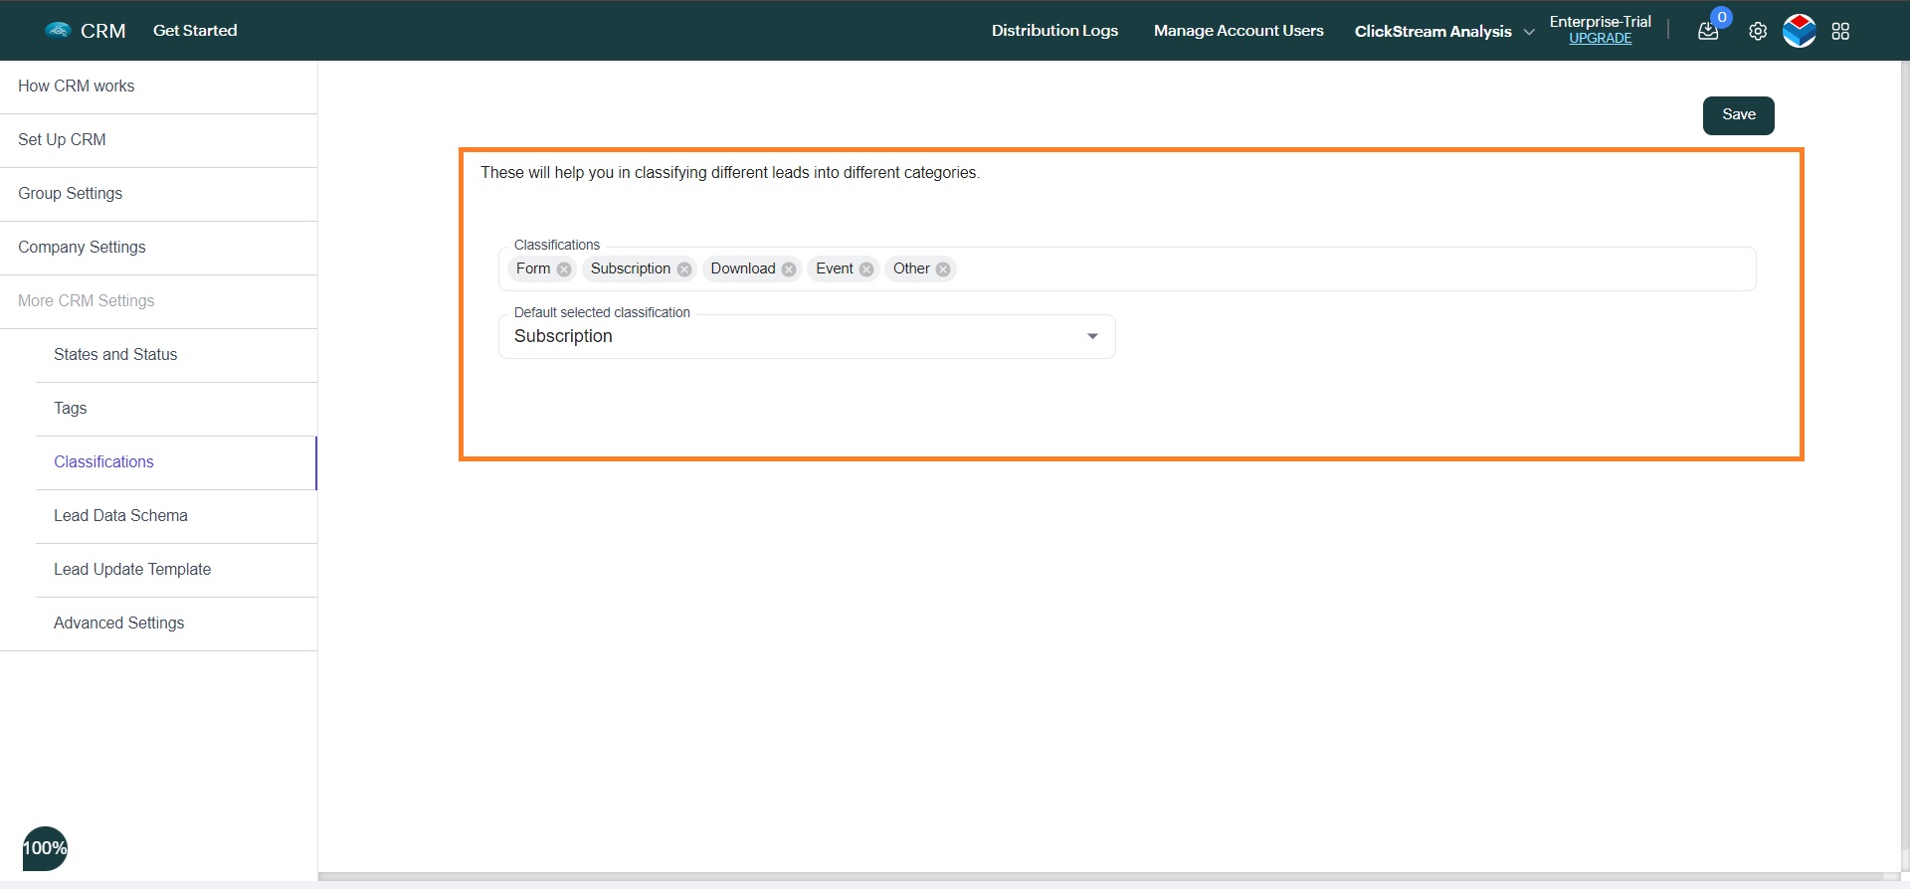Remove the Download classification chip

[x=789, y=269]
